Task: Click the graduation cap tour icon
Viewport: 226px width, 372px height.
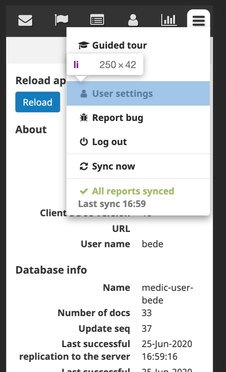Action: [84, 45]
